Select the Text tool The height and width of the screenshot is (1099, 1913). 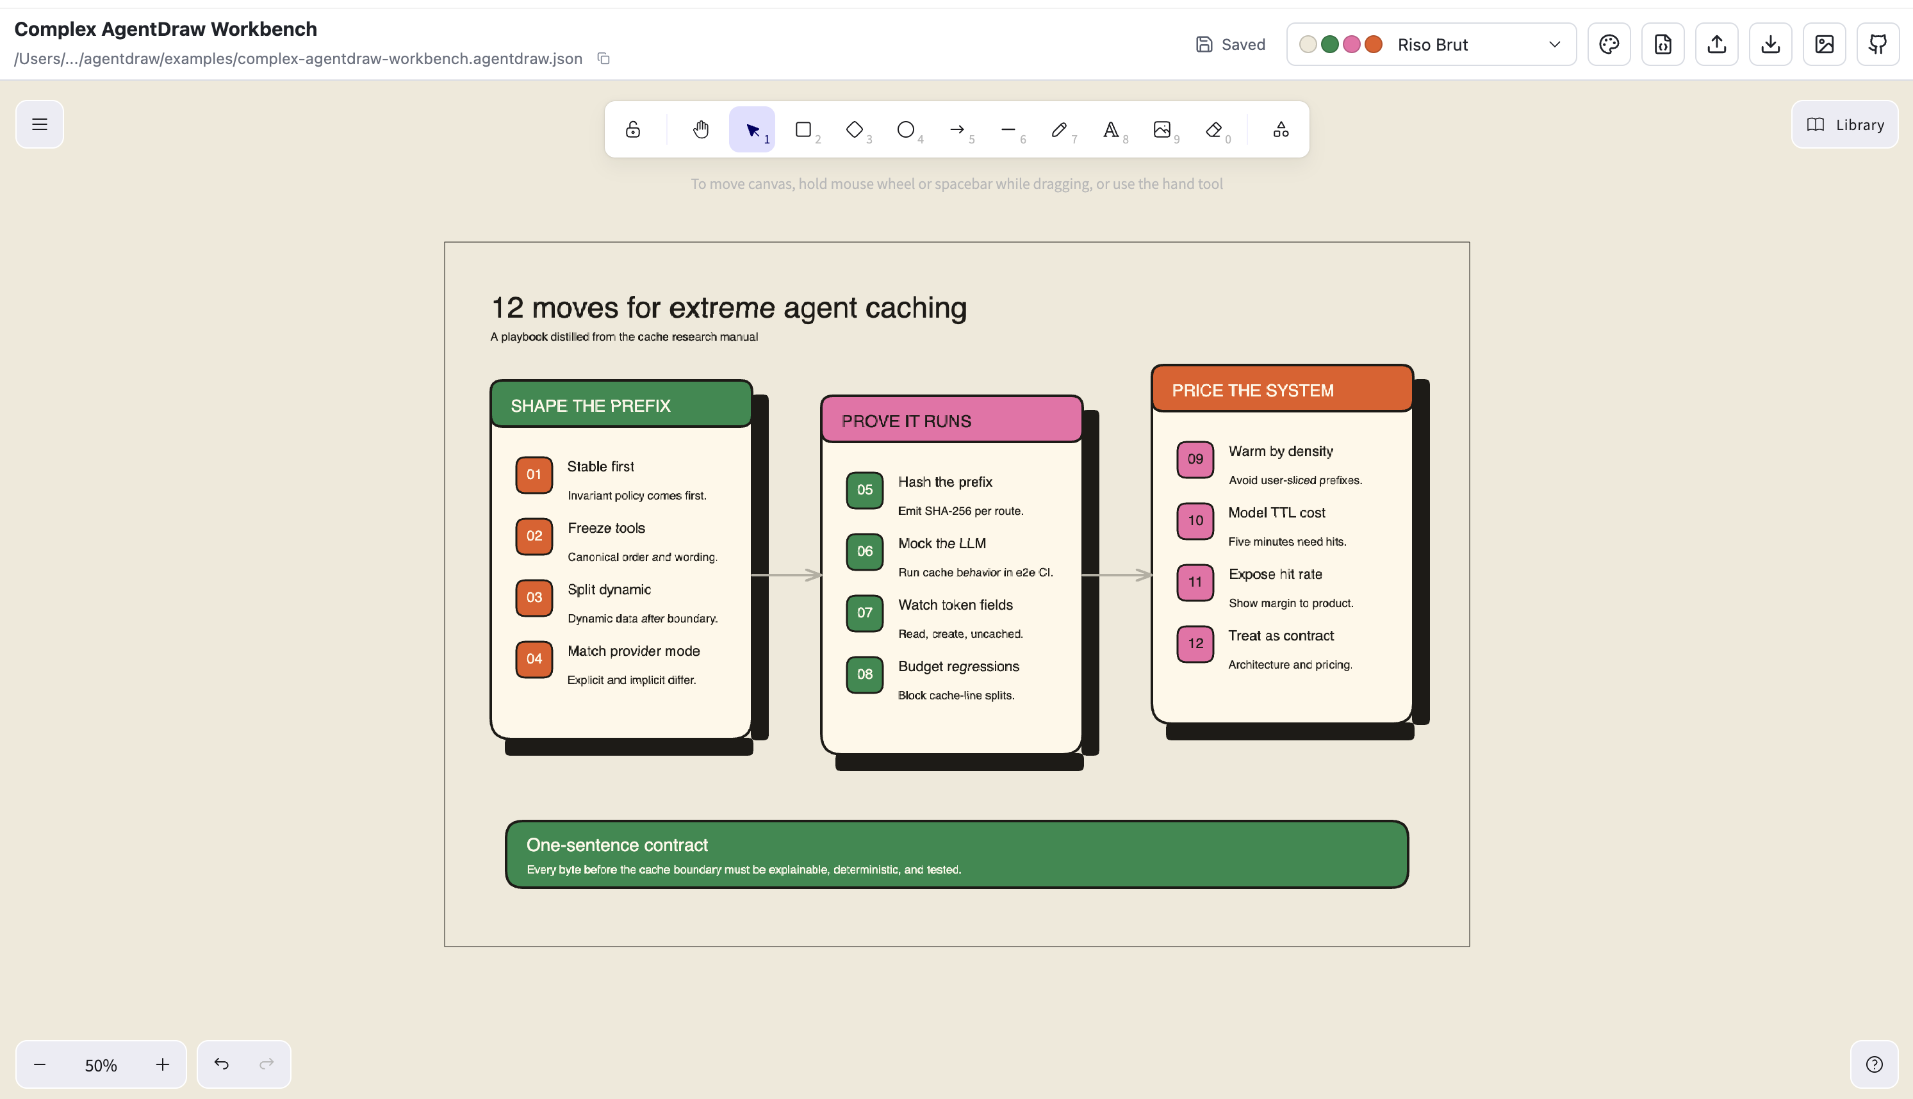pyautogui.click(x=1112, y=130)
